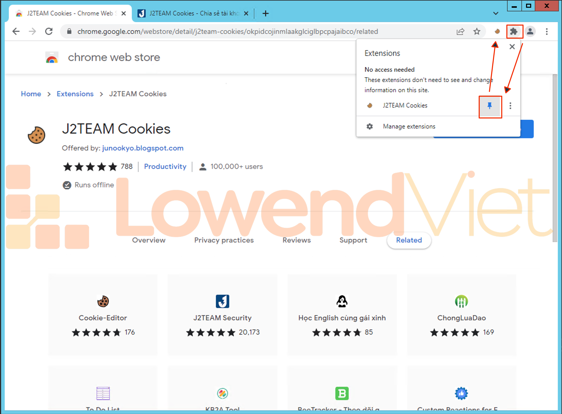Click the 20,173 rating count of J2TEAM Security
The image size is (562, 414).
point(249,332)
